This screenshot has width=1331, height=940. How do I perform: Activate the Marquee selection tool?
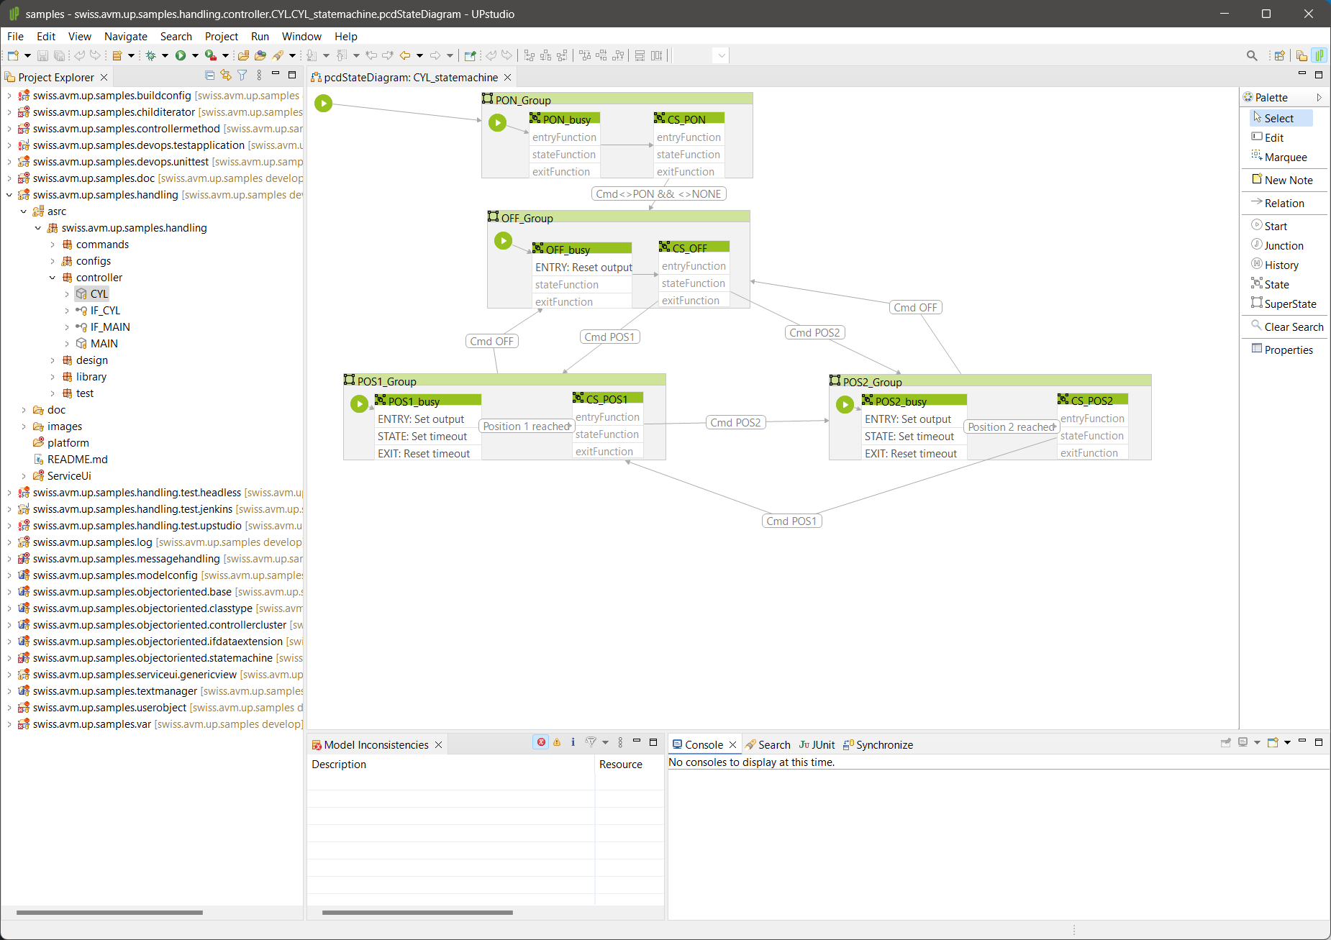[1285, 158]
